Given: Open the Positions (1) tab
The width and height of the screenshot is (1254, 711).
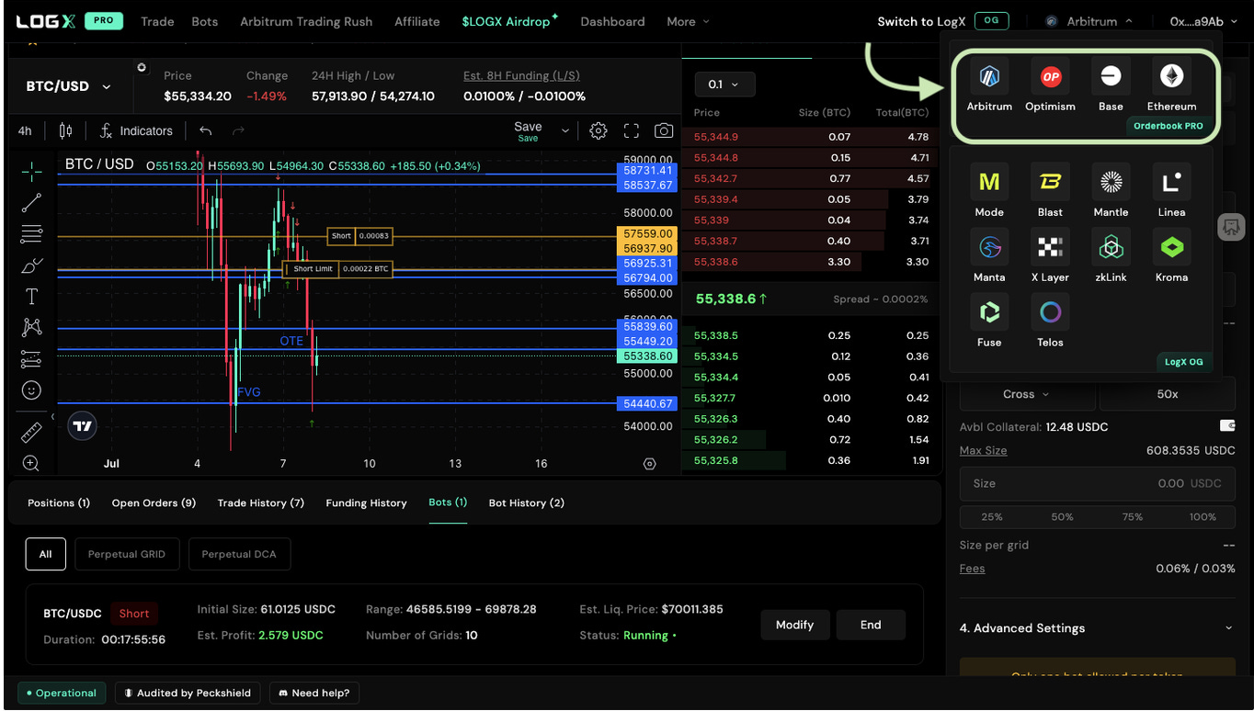Looking at the screenshot, I should [59, 502].
